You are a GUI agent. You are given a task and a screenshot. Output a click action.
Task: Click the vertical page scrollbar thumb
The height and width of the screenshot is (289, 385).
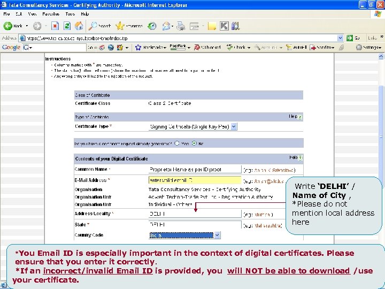381,136
